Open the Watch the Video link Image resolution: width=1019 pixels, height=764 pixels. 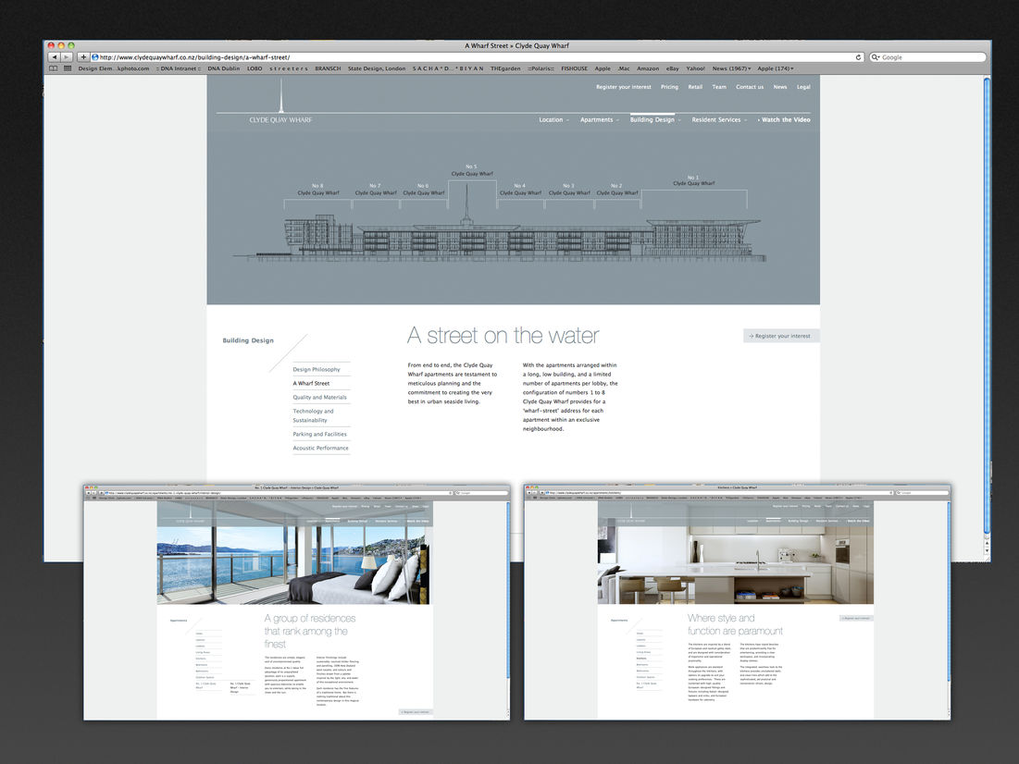(785, 119)
